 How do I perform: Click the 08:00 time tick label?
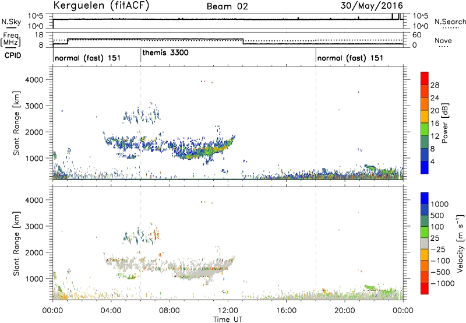pyautogui.click(x=170, y=311)
